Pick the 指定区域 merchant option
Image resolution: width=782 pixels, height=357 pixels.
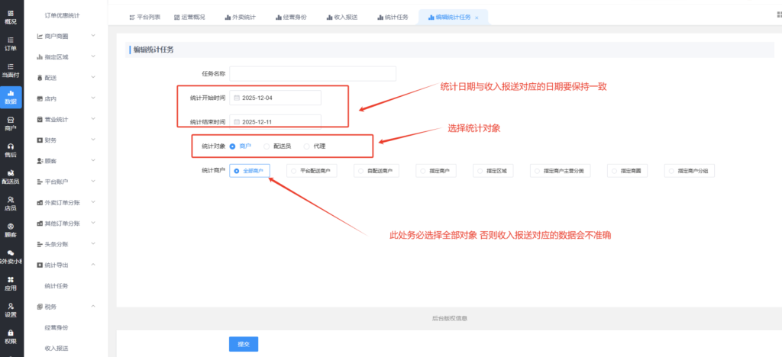(x=497, y=172)
